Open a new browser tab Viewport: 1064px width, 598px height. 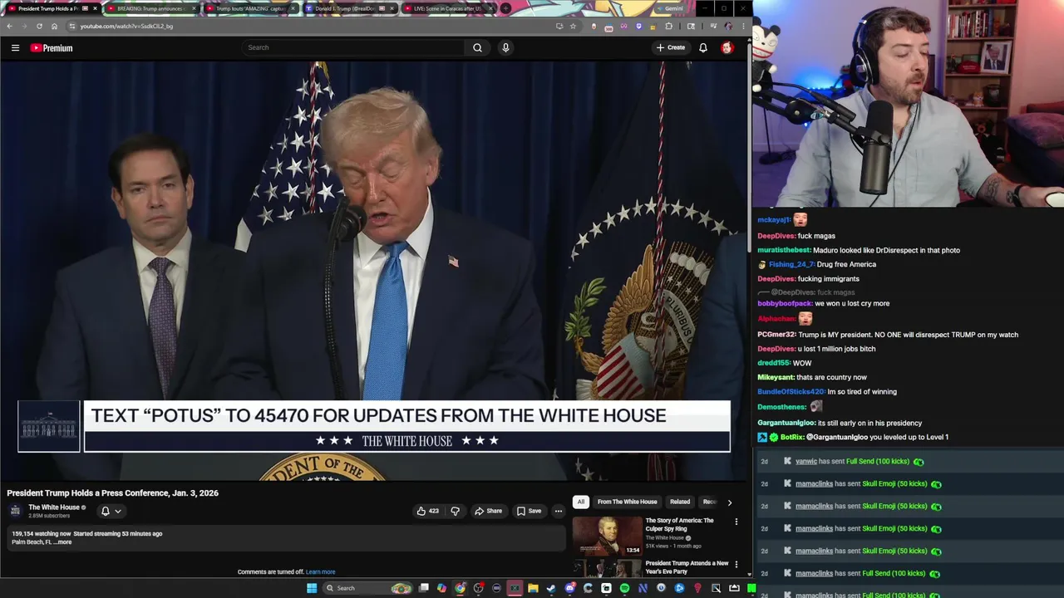point(505,8)
